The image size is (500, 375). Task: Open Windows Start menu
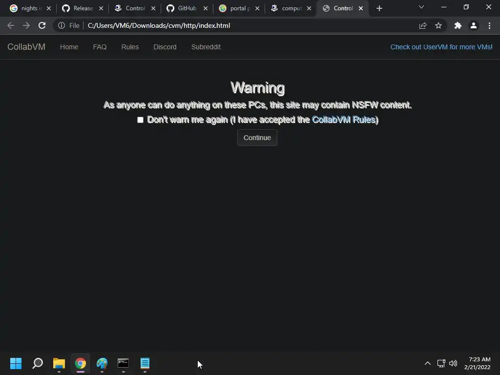pos(16,363)
